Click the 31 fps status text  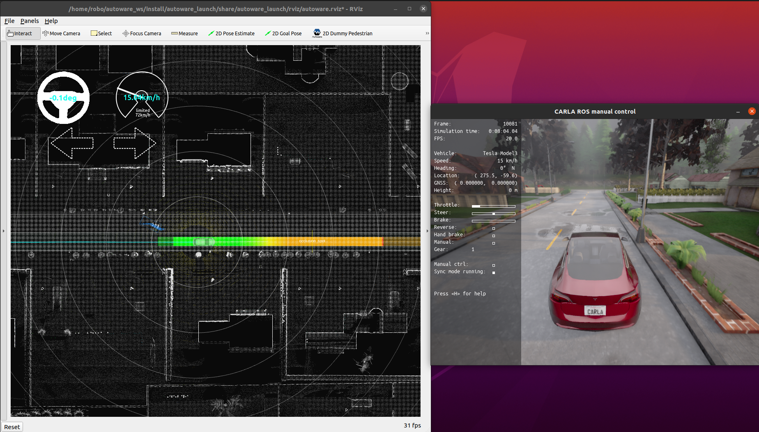click(412, 425)
